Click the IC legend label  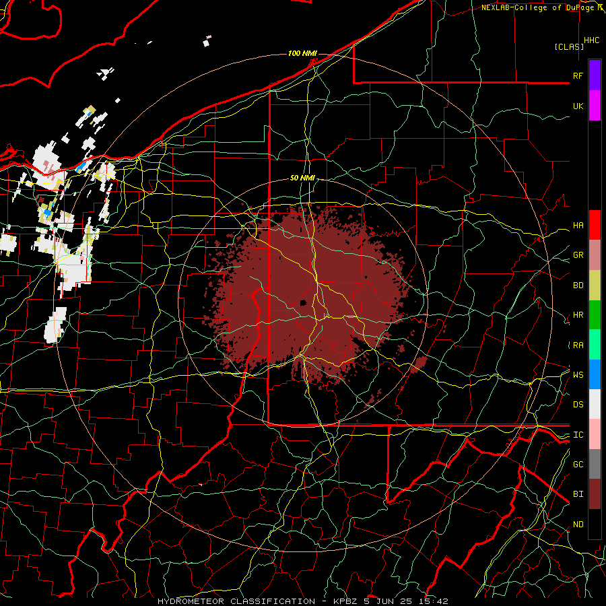tap(578, 435)
